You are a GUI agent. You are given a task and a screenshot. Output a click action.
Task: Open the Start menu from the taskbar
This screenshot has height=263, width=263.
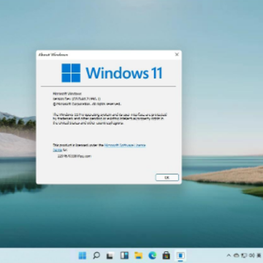coord(83,256)
